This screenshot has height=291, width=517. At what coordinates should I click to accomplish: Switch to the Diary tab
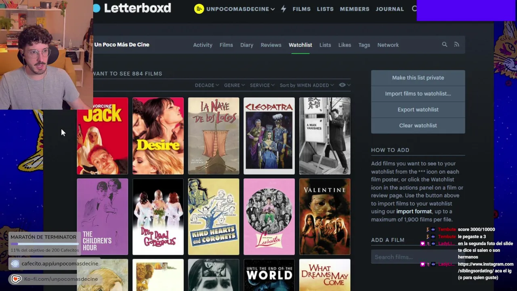pyautogui.click(x=247, y=45)
